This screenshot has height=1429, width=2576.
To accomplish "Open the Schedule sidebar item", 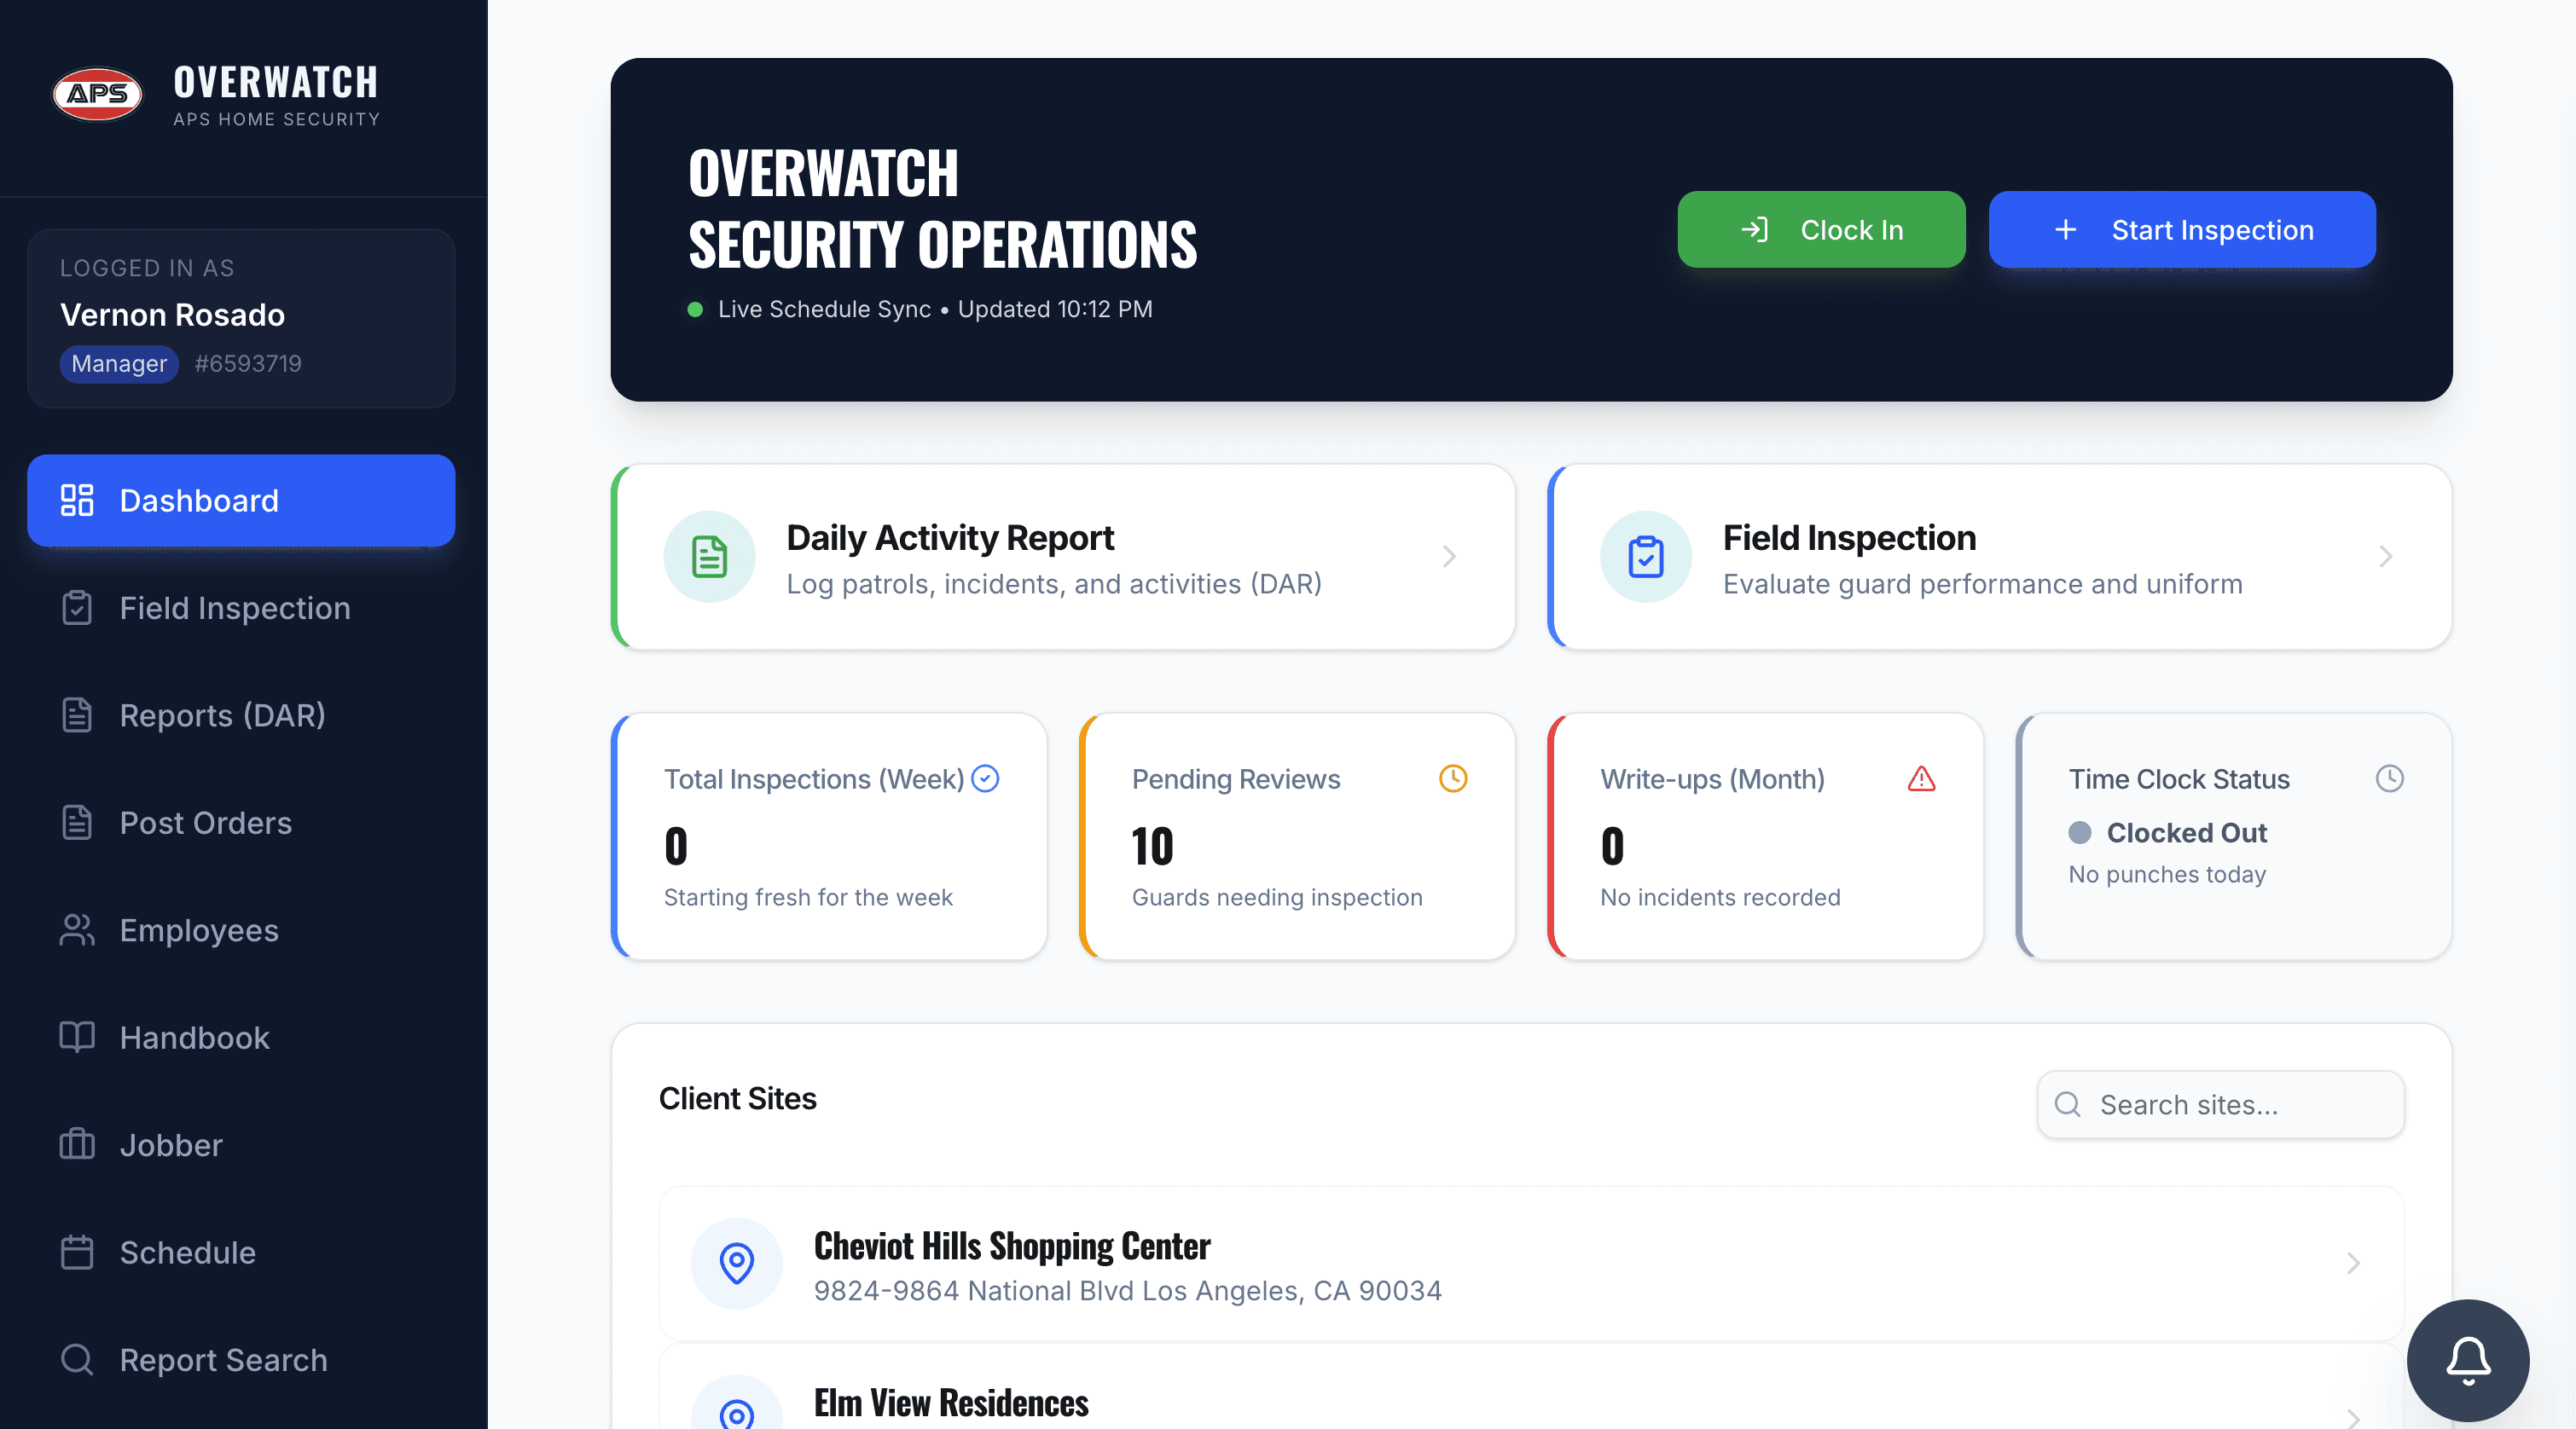I will [187, 1253].
